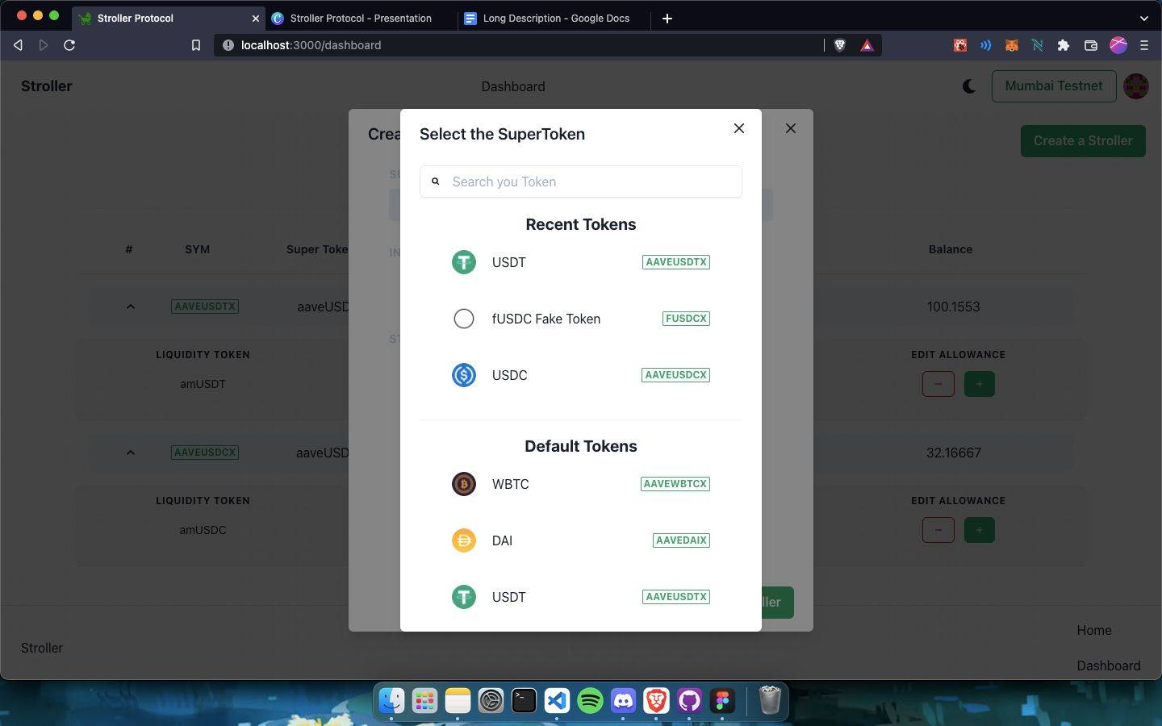
Task: Bookmark this page in address bar
Action: click(195, 45)
